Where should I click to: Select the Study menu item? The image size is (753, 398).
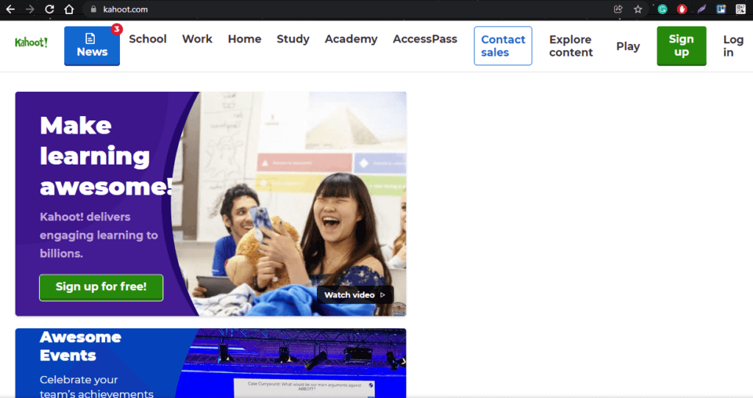point(293,39)
